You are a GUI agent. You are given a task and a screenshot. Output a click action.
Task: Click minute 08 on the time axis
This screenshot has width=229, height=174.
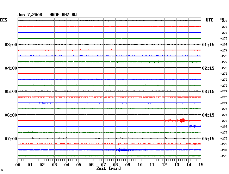115,164
